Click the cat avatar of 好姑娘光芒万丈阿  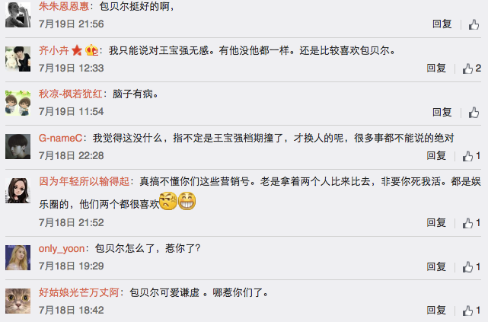[18, 301]
